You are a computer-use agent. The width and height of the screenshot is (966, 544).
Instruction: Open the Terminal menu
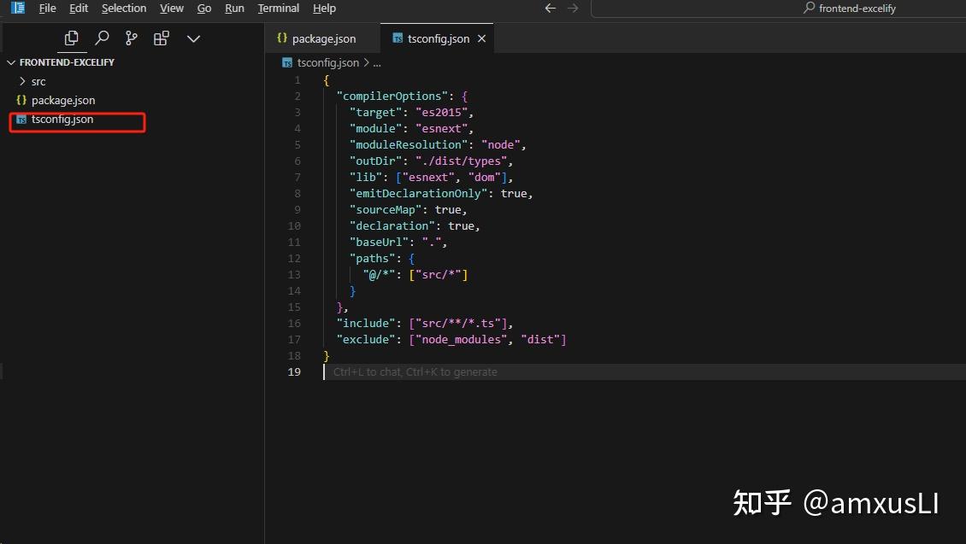[278, 8]
